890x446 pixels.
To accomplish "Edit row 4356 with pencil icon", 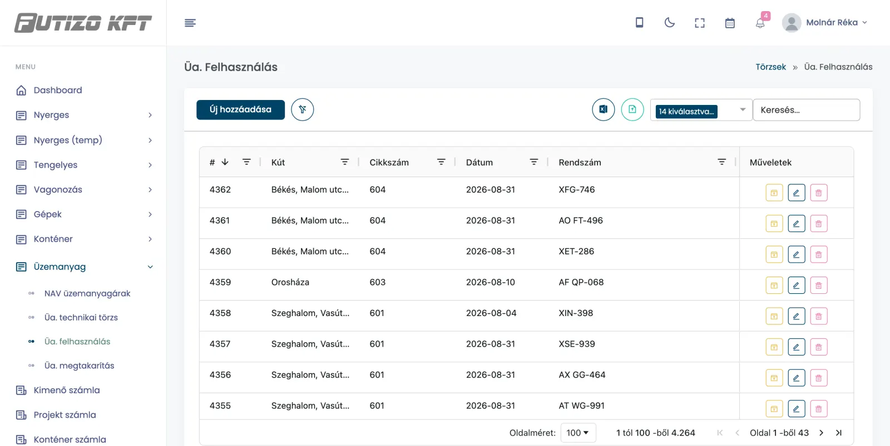I will coord(797,378).
